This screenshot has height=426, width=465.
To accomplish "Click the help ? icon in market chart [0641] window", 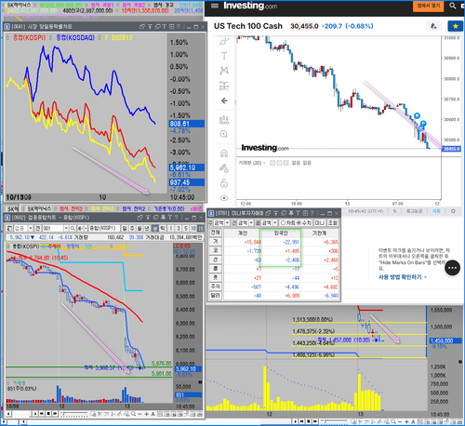I will point(179,27).
